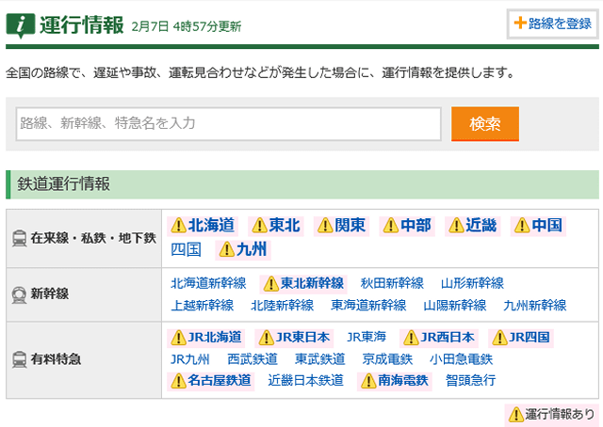This screenshot has width=603, height=427.
Task: Open JR九州 limited express info
Action: click(x=190, y=360)
